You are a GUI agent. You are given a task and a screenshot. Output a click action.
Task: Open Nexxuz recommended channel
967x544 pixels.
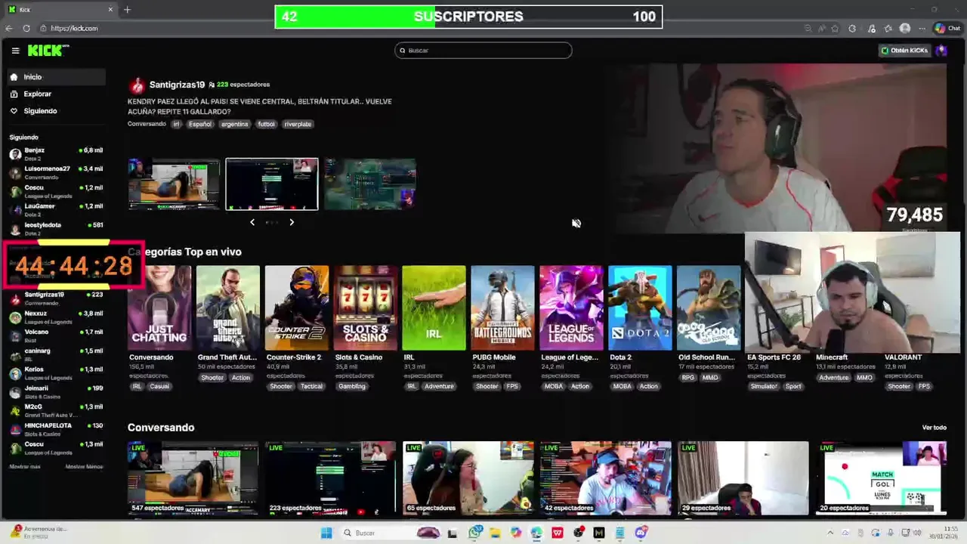(x=57, y=317)
